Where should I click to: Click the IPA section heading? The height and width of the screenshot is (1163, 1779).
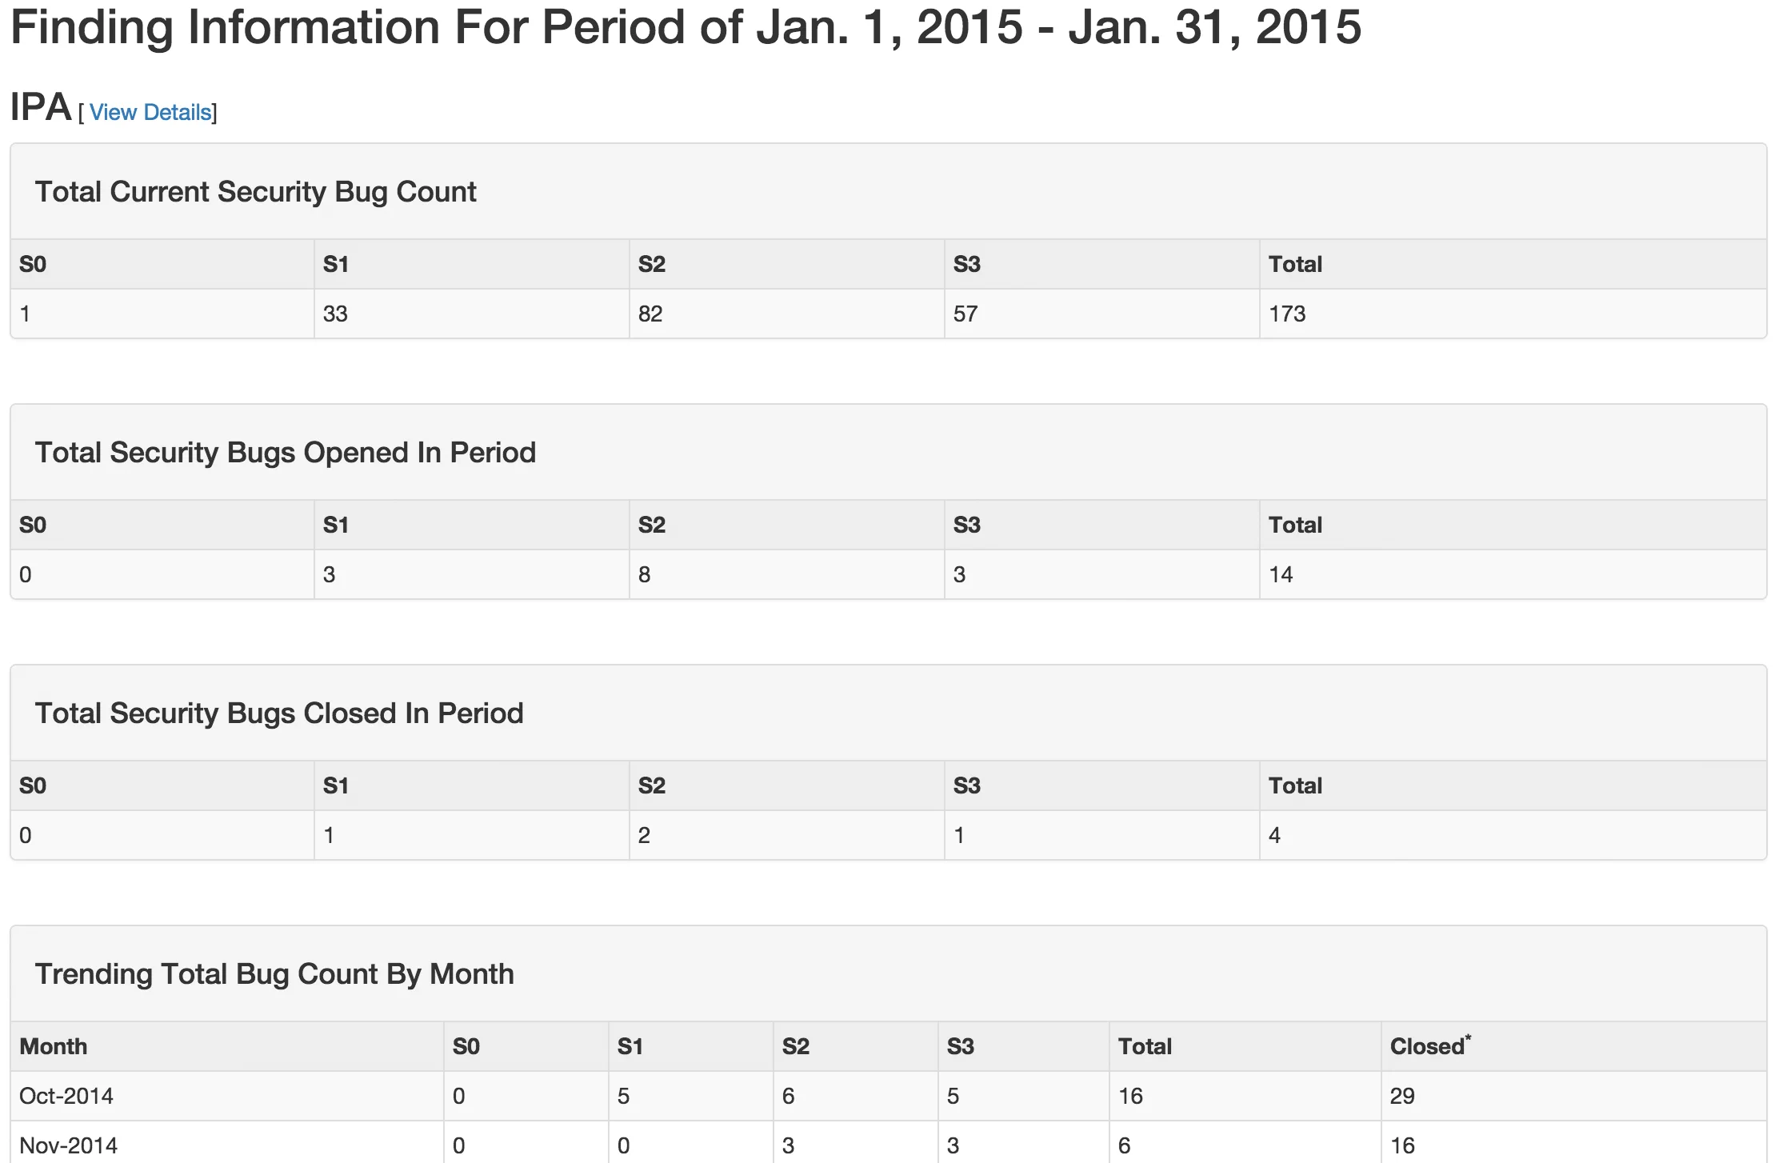(x=40, y=107)
